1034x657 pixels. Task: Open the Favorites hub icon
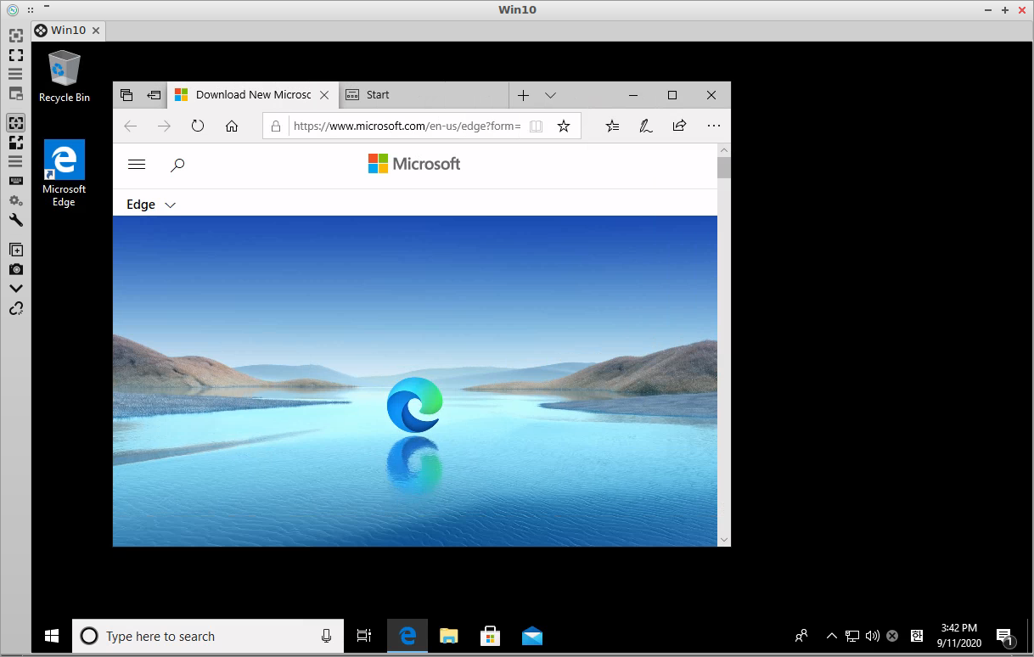click(x=613, y=126)
